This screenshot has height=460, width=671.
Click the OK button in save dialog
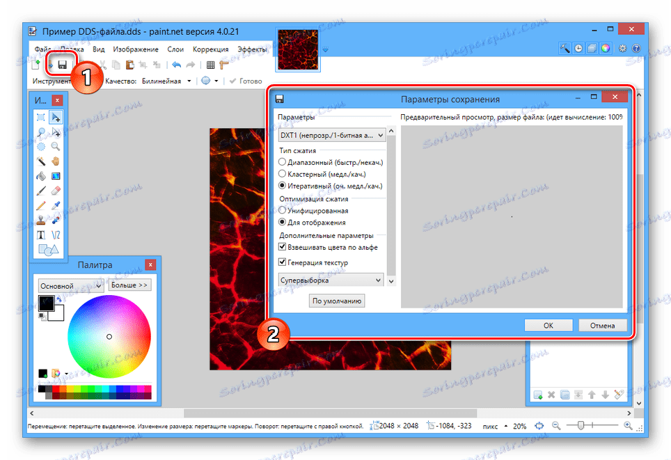[x=548, y=326]
